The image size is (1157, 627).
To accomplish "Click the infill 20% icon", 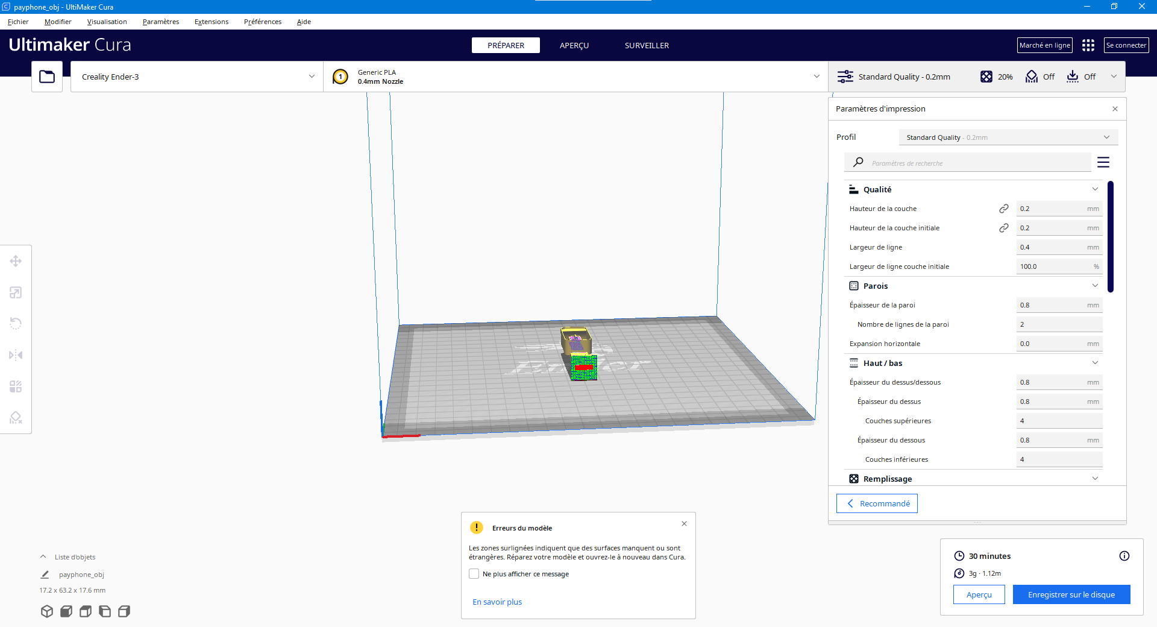I will click(x=986, y=77).
